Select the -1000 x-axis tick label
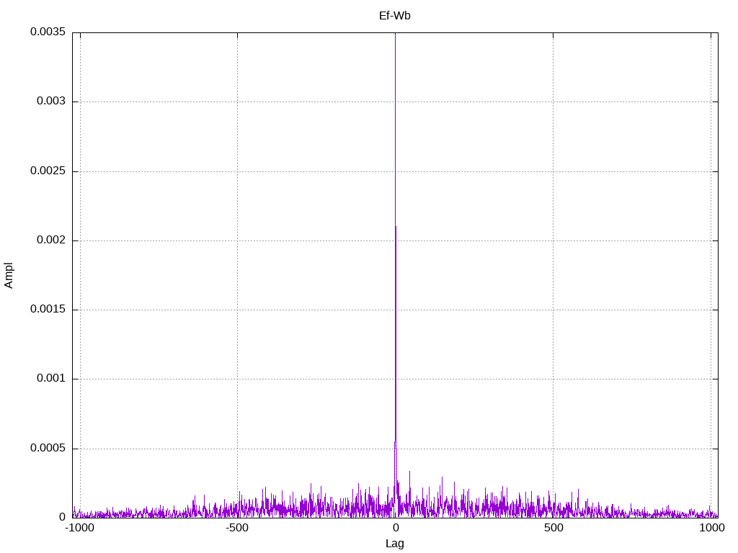738x553 pixels. [80, 528]
